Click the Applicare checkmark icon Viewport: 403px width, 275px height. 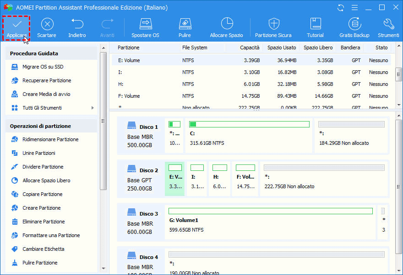(16, 24)
